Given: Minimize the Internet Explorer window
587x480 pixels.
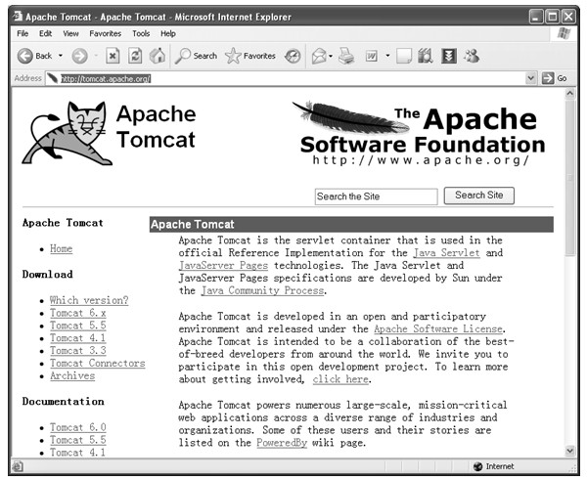Looking at the screenshot, I should [x=536, y=17].
